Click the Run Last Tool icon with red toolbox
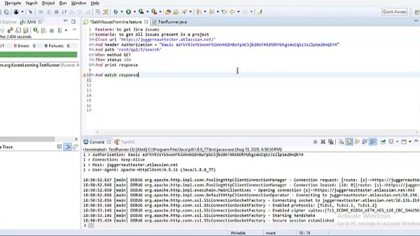 coord(154,12)
